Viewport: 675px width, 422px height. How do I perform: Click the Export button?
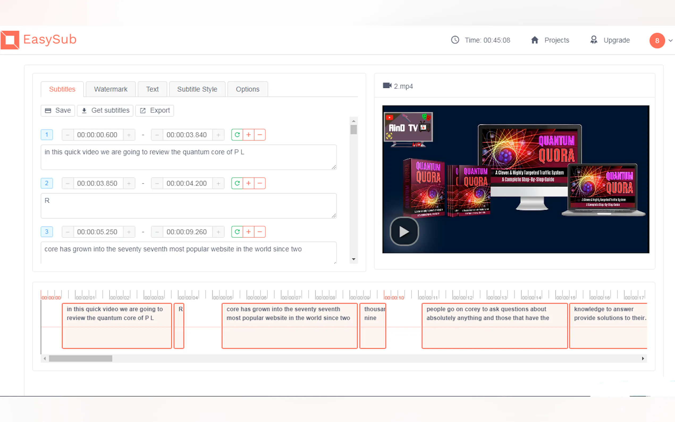point(155,111)
